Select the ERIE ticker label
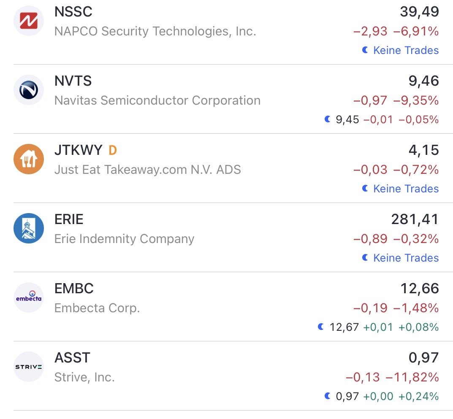453x419 pixels. 69,219
